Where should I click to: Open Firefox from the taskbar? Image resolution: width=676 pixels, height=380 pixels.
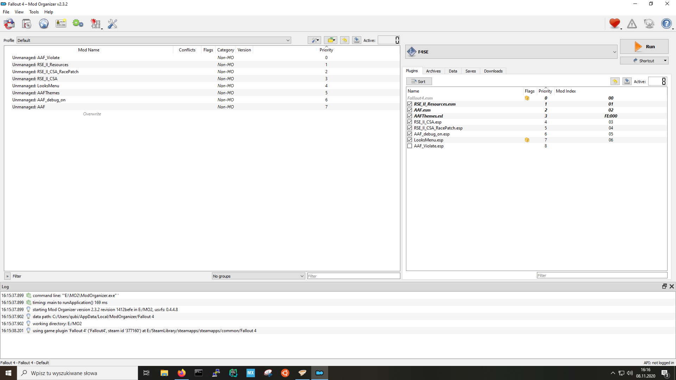182,373
